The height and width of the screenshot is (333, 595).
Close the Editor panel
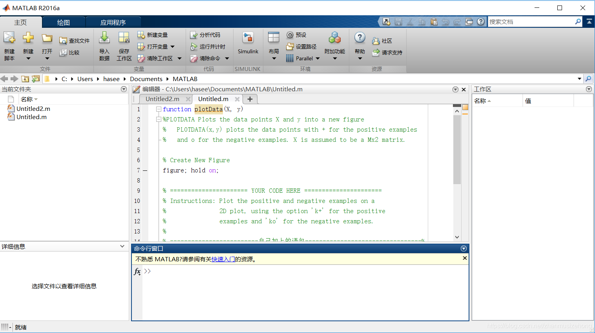464,89
